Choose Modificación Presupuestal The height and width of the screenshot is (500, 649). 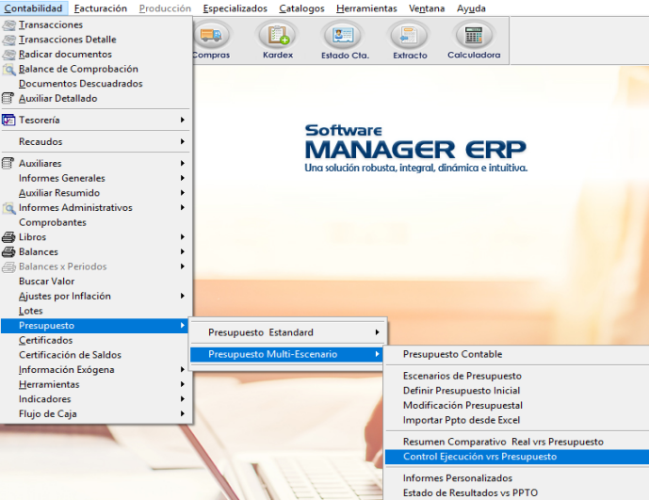click(x=517, y=406)
